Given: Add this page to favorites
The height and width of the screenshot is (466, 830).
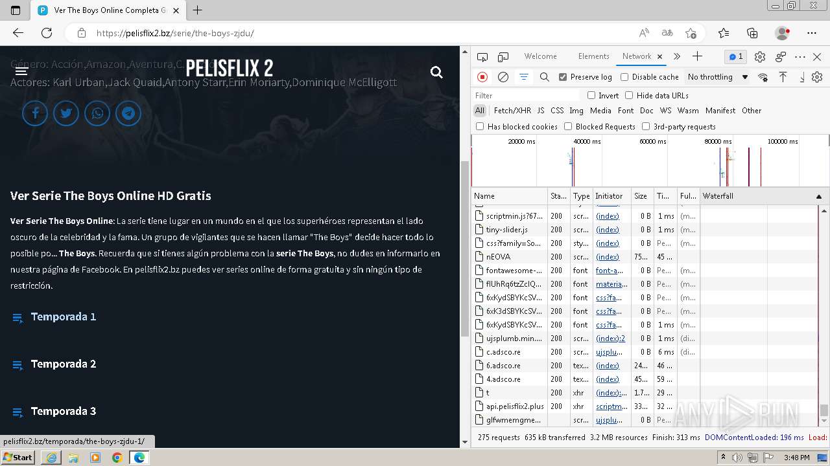Looking at the screenshot, I should point(691,33).
